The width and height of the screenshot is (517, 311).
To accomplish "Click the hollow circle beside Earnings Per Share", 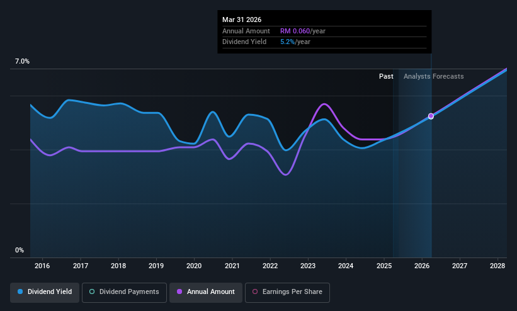I will pyautogui.click(x=255, y=291).
